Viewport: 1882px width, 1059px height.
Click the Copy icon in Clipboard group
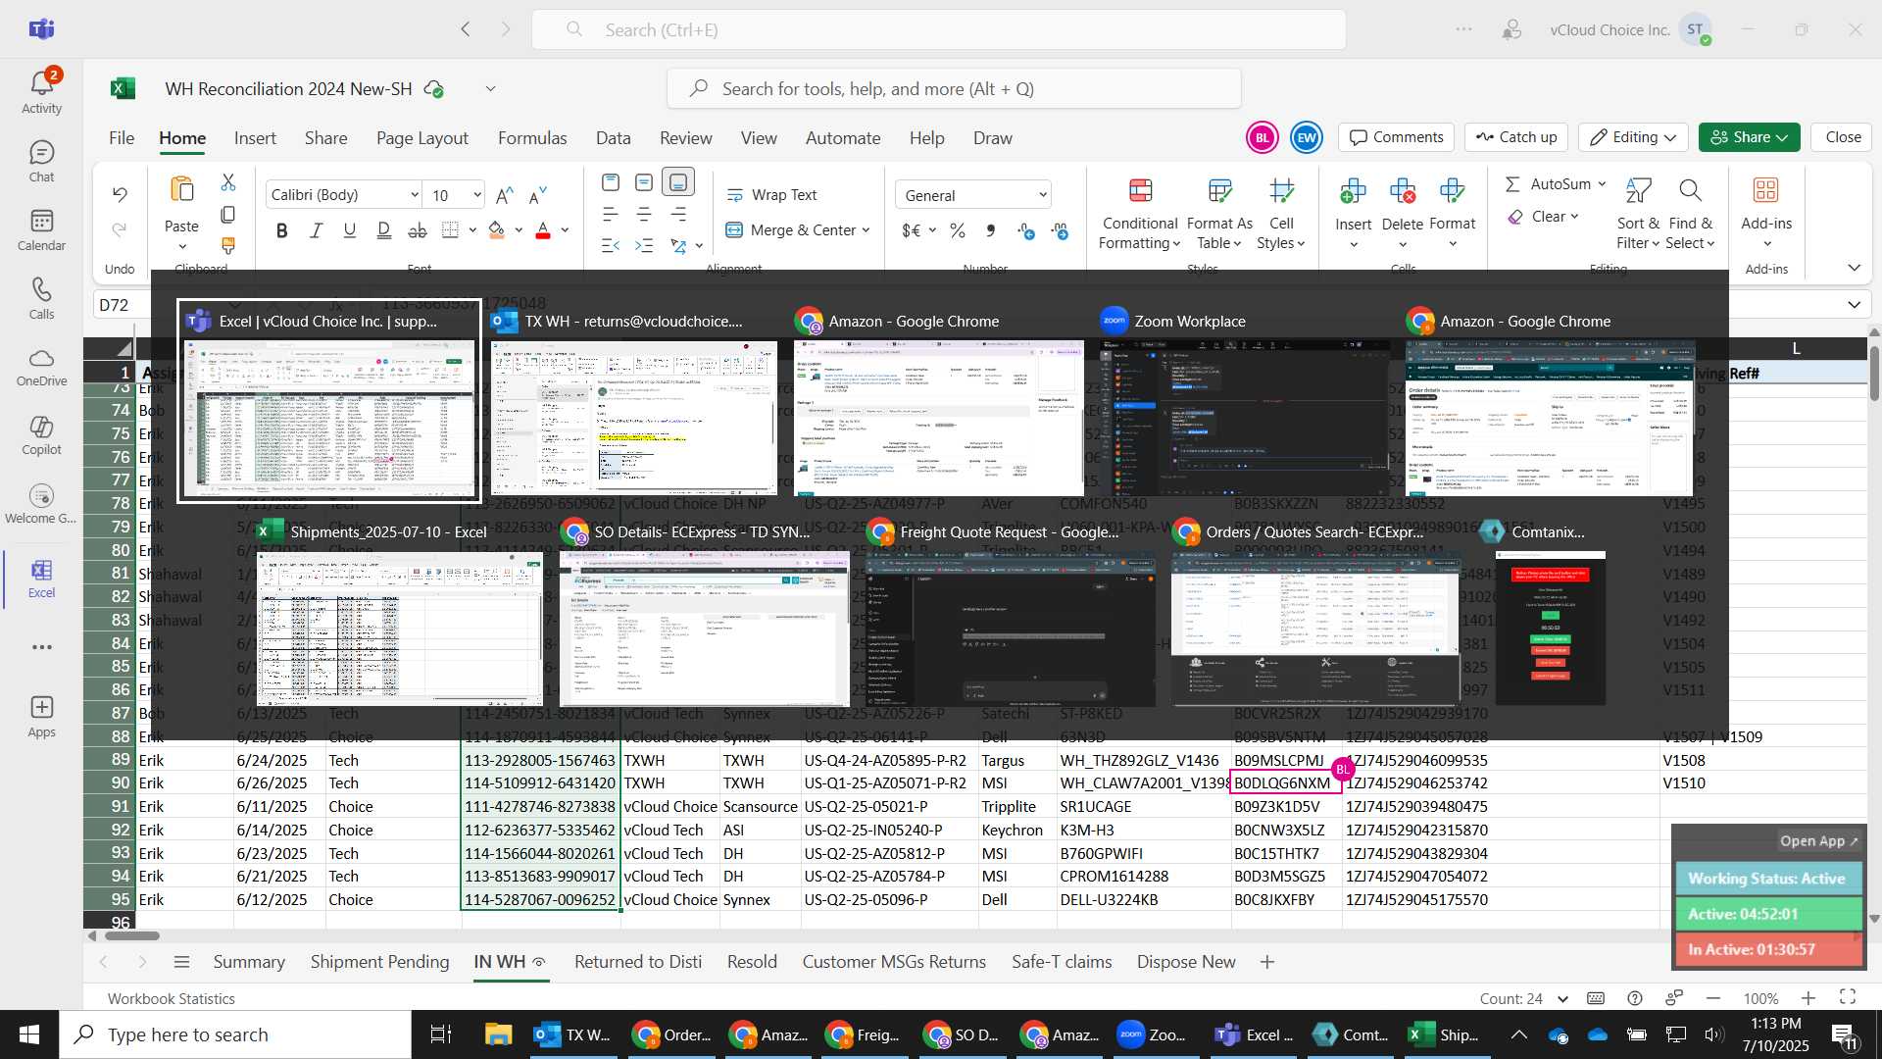pos(228,214)
